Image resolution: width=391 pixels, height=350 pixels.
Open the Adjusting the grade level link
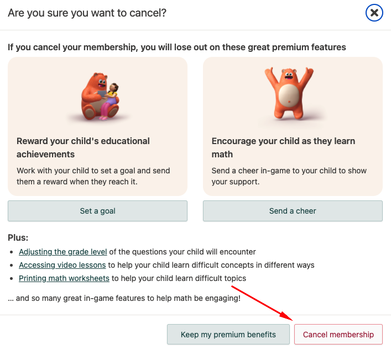tap(63, 252)
